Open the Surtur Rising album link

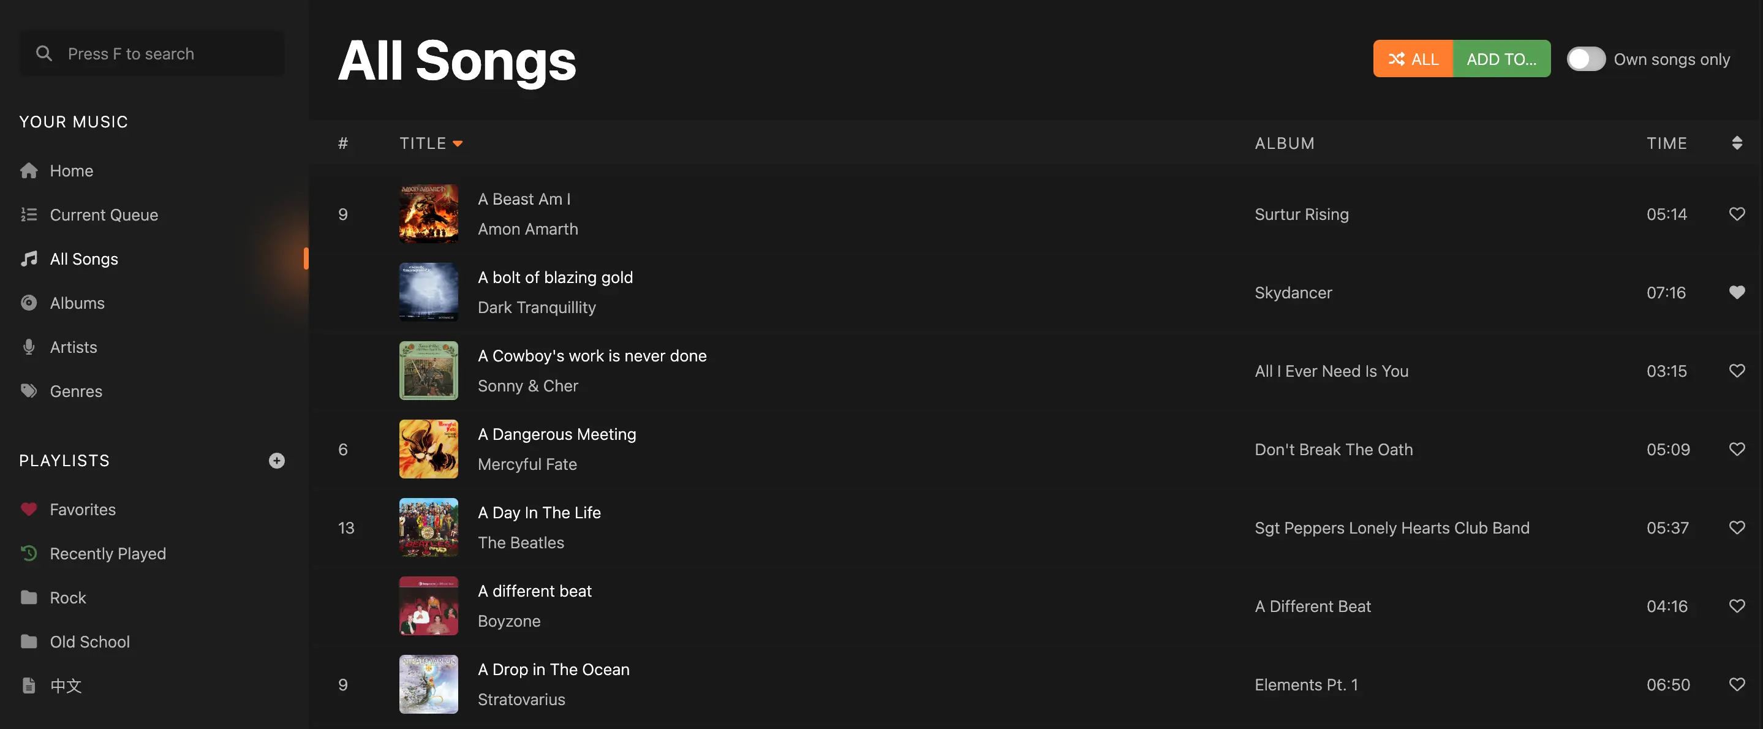point(1301,214)
